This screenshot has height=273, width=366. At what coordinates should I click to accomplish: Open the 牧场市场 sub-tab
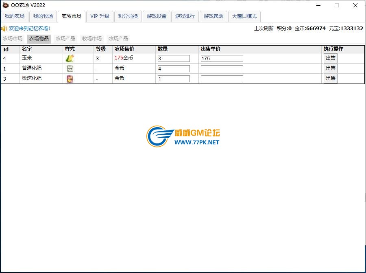(92, 39)
